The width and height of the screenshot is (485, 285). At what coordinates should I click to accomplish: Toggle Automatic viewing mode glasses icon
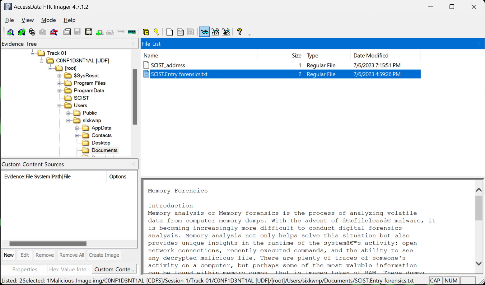coord(204,32)
